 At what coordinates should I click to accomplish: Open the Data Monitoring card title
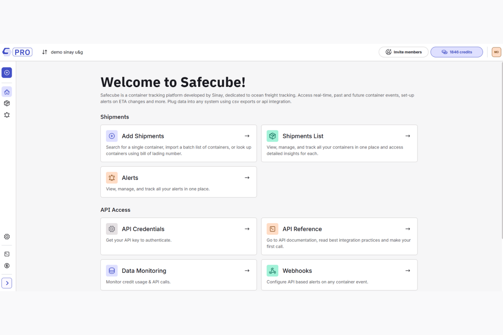pos(144,271)
